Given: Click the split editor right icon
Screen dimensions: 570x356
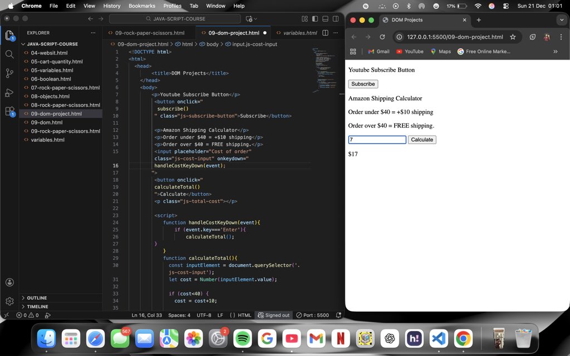Looking at the screenshot, I should [325, 33].
